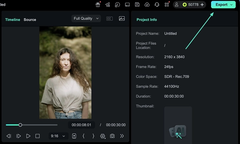This screenshot has width=240, height=144.
Task: Toggle the compare view grid icon
Action: [110, 18]
